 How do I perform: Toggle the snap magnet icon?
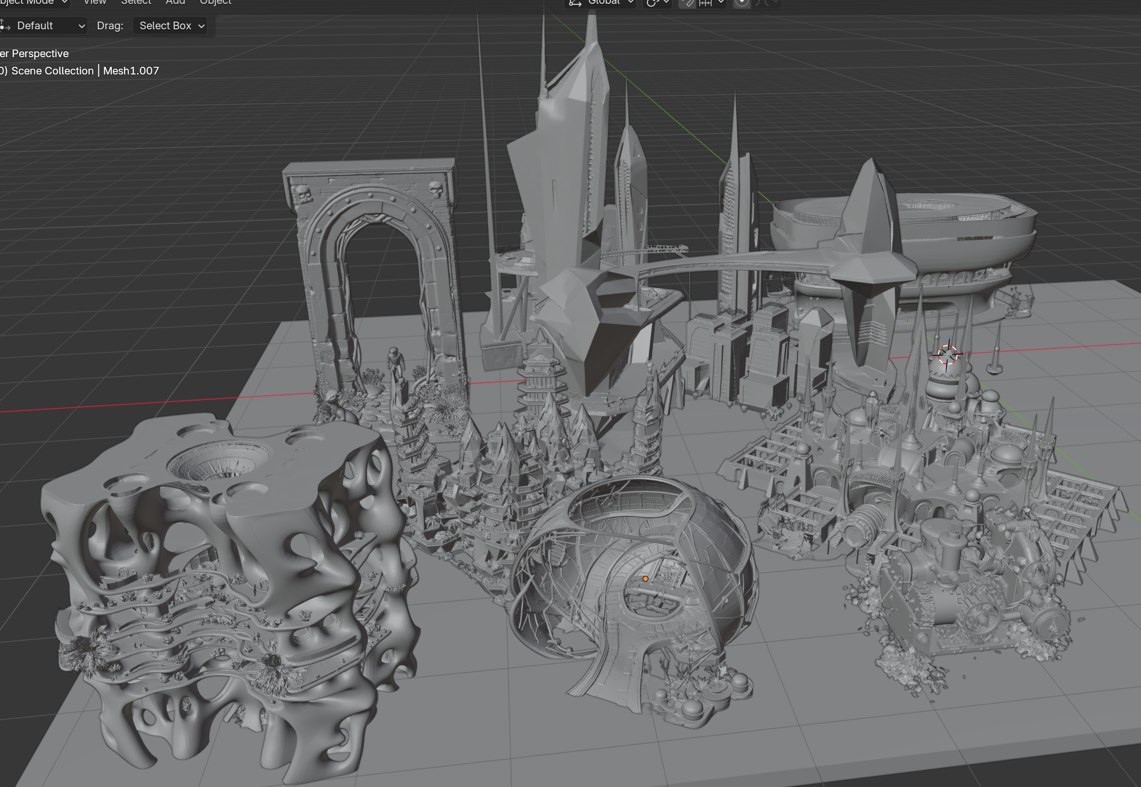point(687,3)
